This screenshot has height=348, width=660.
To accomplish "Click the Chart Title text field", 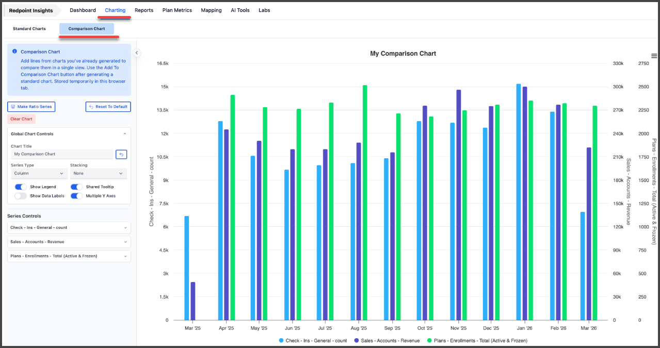I will pos(61,154).
